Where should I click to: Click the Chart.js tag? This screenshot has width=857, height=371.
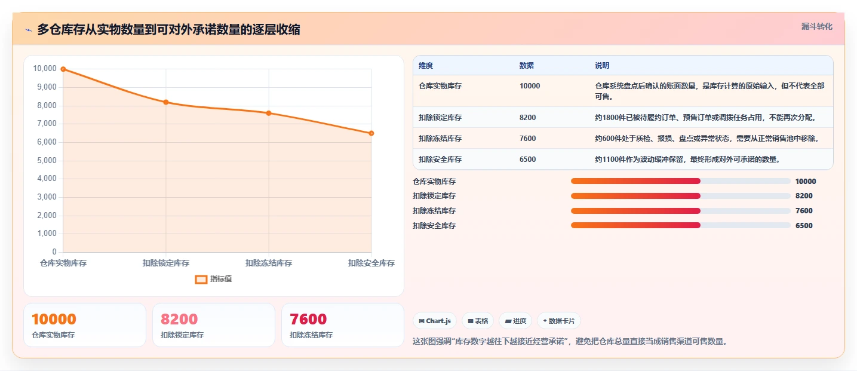point(434,321)
